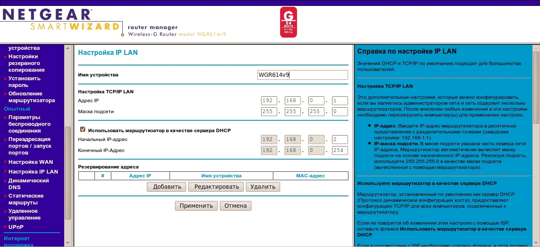
Task: Click the Настройка IP LAN page title
Action: (x=108, y=53)
